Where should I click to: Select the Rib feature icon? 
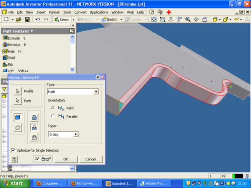(x=5, y=65)
